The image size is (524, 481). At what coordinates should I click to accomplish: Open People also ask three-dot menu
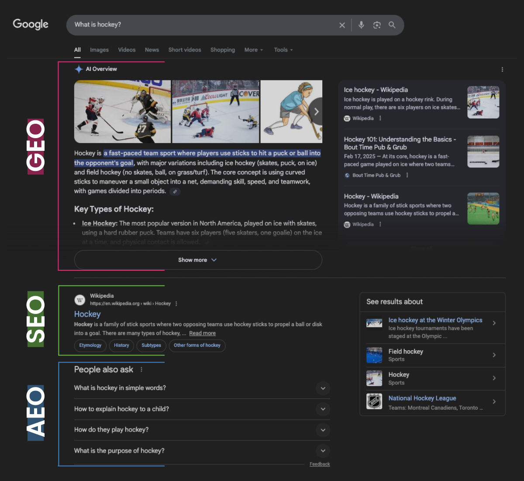pyautogui.click(x=141, y=370)
